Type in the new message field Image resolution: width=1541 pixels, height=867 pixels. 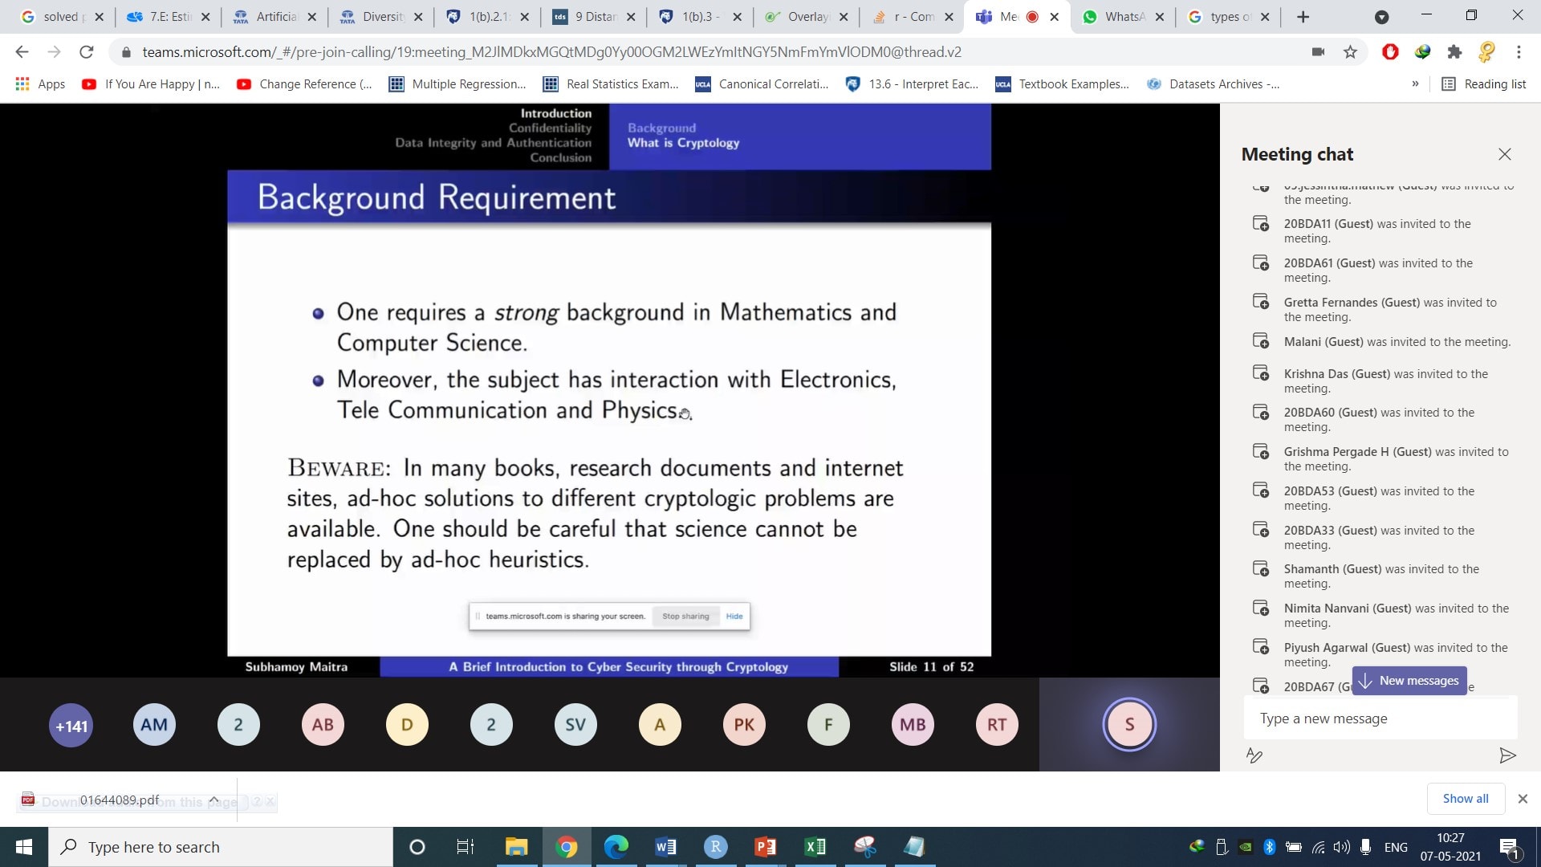pos(1380,718)
